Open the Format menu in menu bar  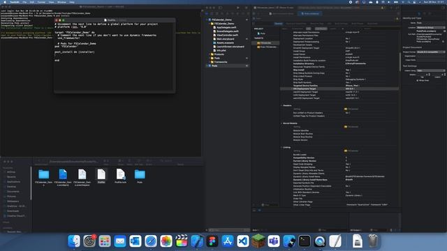(41, 2)
